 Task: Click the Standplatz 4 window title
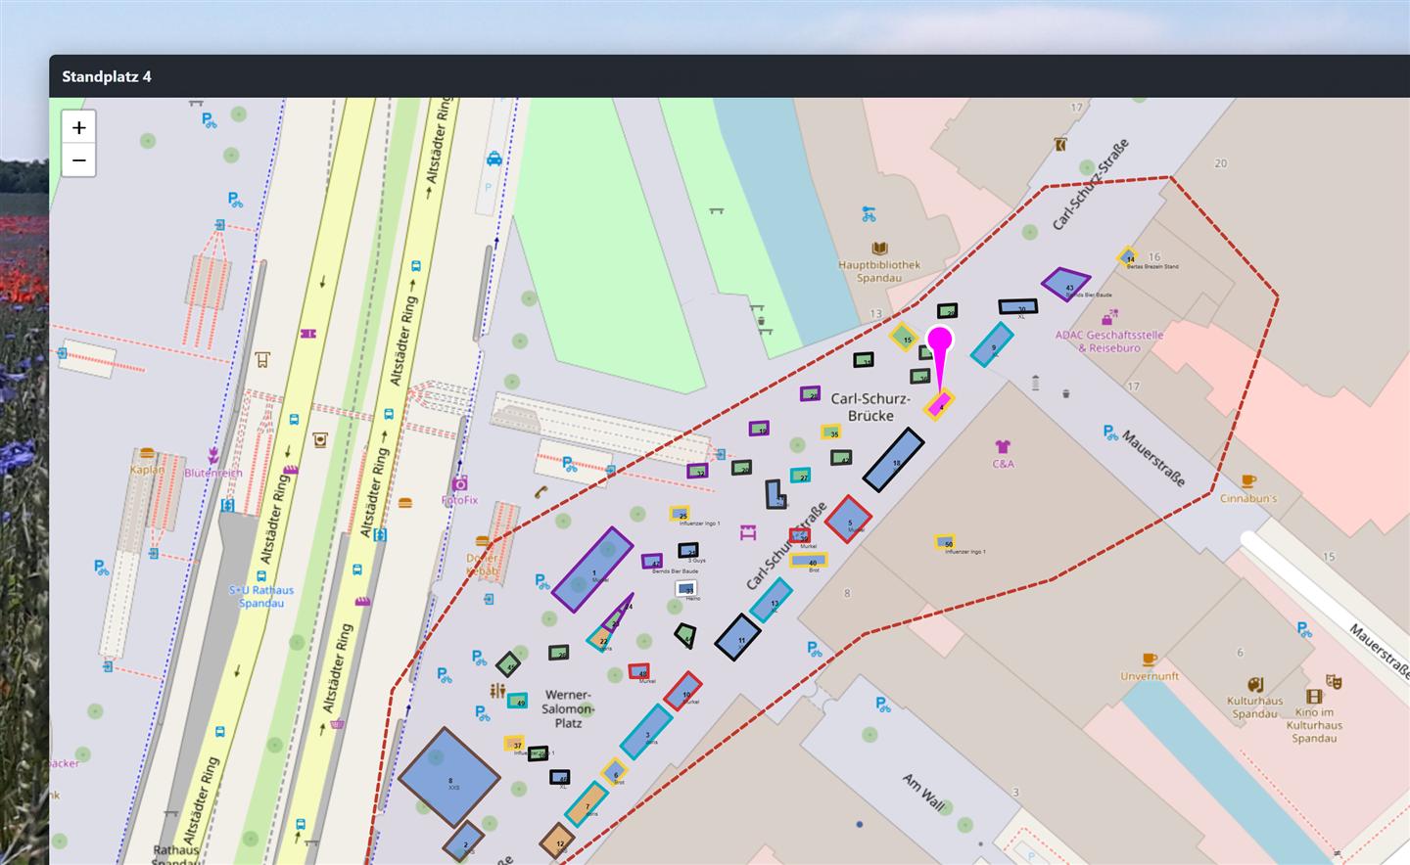[x=107, y=76]
